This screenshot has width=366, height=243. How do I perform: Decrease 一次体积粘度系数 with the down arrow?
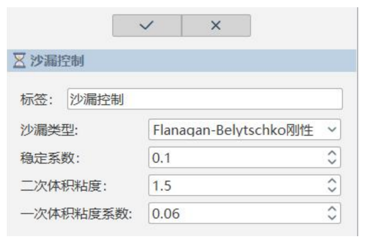(x=332, y=216)
